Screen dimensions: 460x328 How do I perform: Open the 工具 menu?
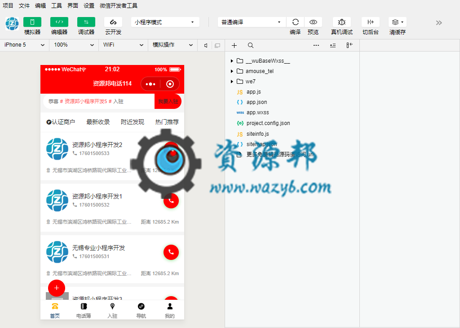(57, 5)
